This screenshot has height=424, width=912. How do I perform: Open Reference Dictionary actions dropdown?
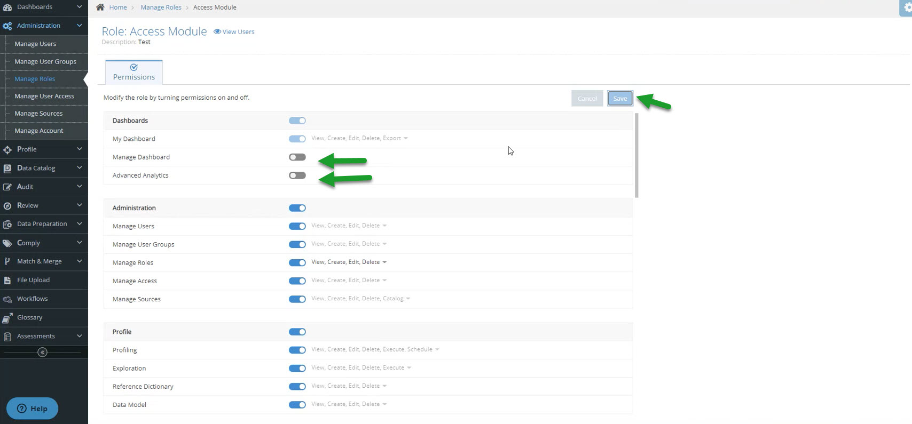tap(349, 386)
